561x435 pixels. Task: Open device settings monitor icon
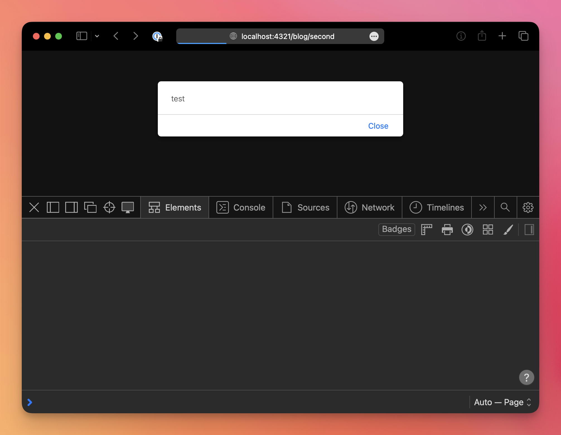click(128, 207)
